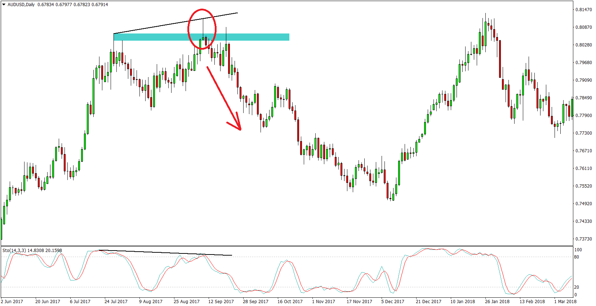Click the stochastic 20 level label

(577, 287)
